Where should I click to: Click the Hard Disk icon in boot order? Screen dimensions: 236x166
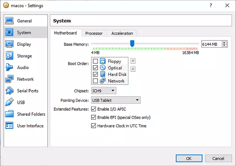coord(103,74)
